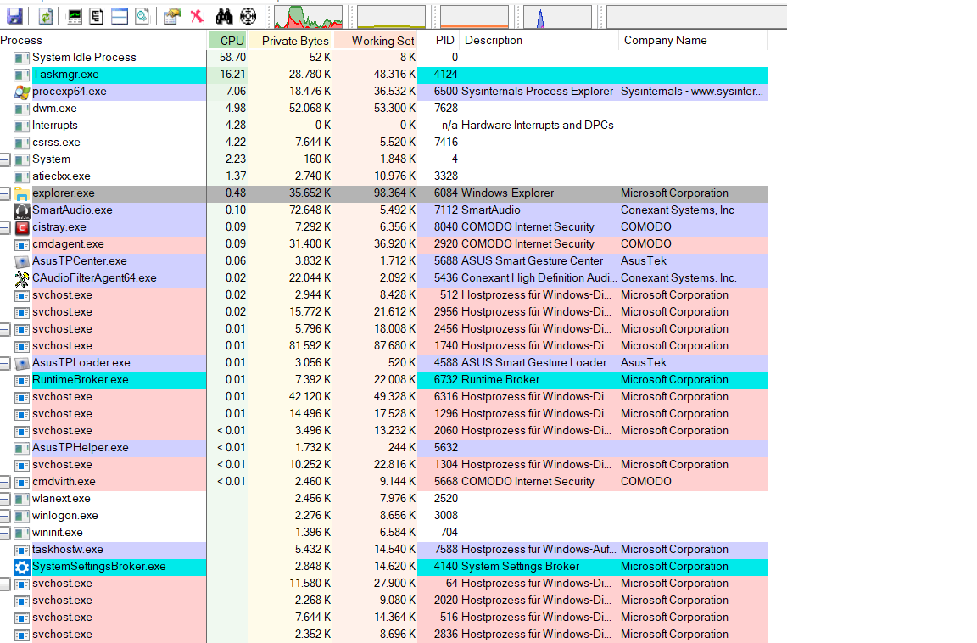
Task: Click the AsusTPCenter.exe icon
Action: tap(22, 261)
